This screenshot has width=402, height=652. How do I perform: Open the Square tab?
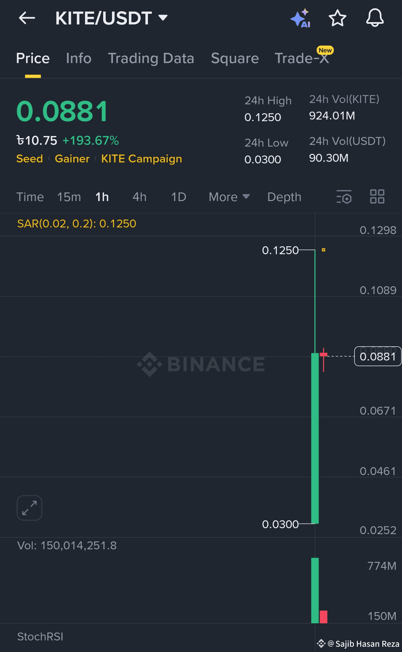(x=235, y=58)
